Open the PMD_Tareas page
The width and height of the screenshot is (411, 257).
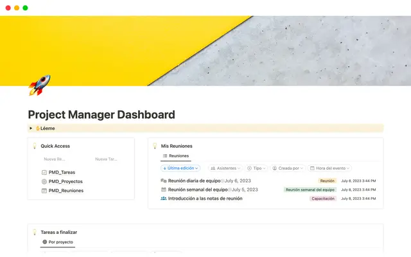(62, 172)
